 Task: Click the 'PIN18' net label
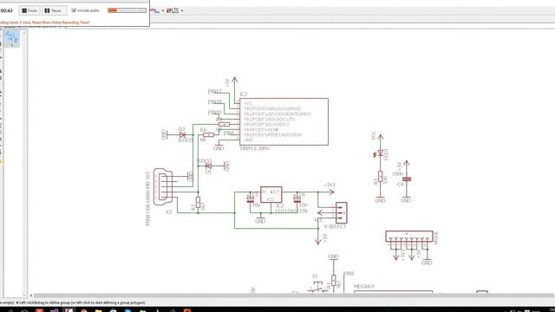214,102
